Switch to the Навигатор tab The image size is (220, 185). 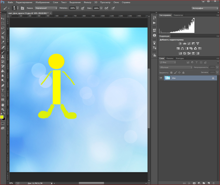pyautogui.click(x=178, y=15)
